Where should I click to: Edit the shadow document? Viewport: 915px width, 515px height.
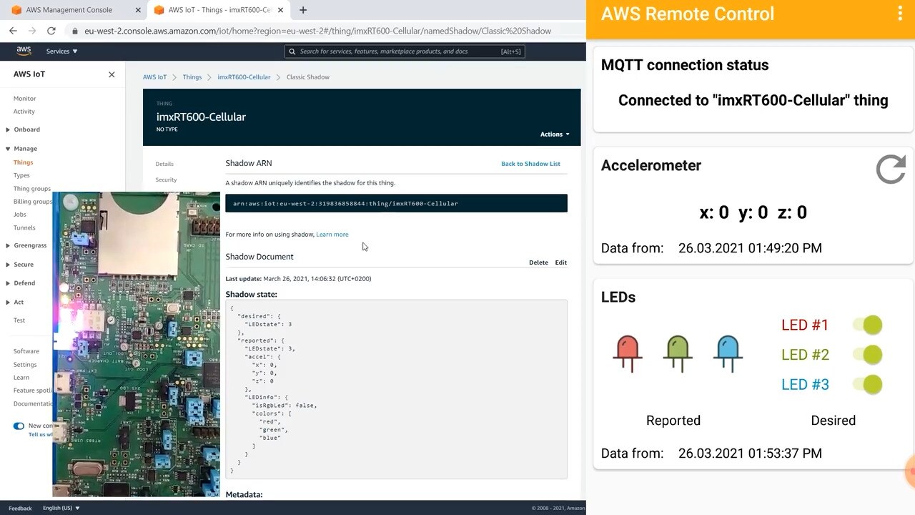[560, 263]
